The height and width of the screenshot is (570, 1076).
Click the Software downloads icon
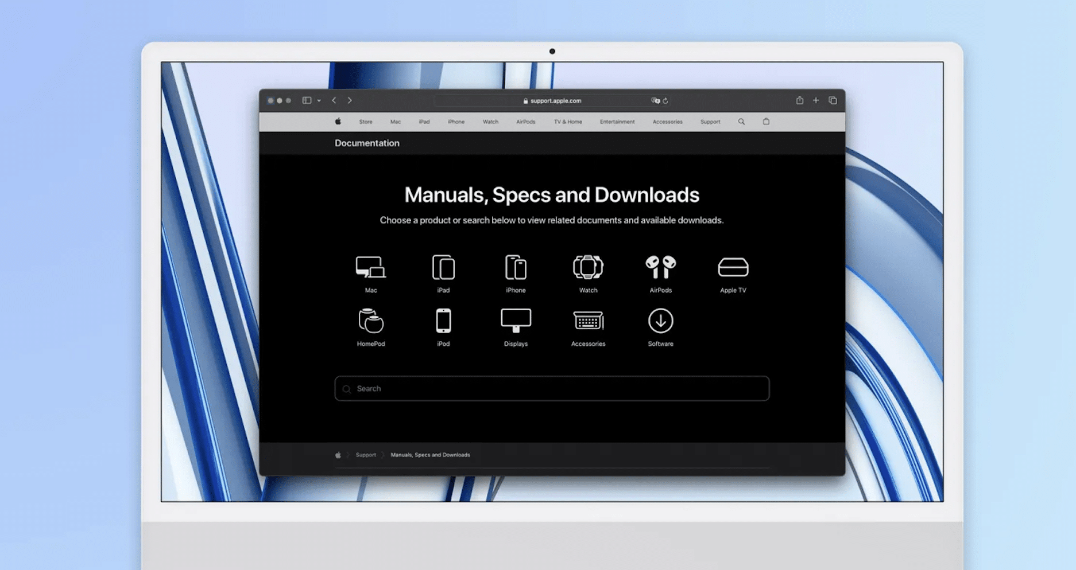[660, 321]
